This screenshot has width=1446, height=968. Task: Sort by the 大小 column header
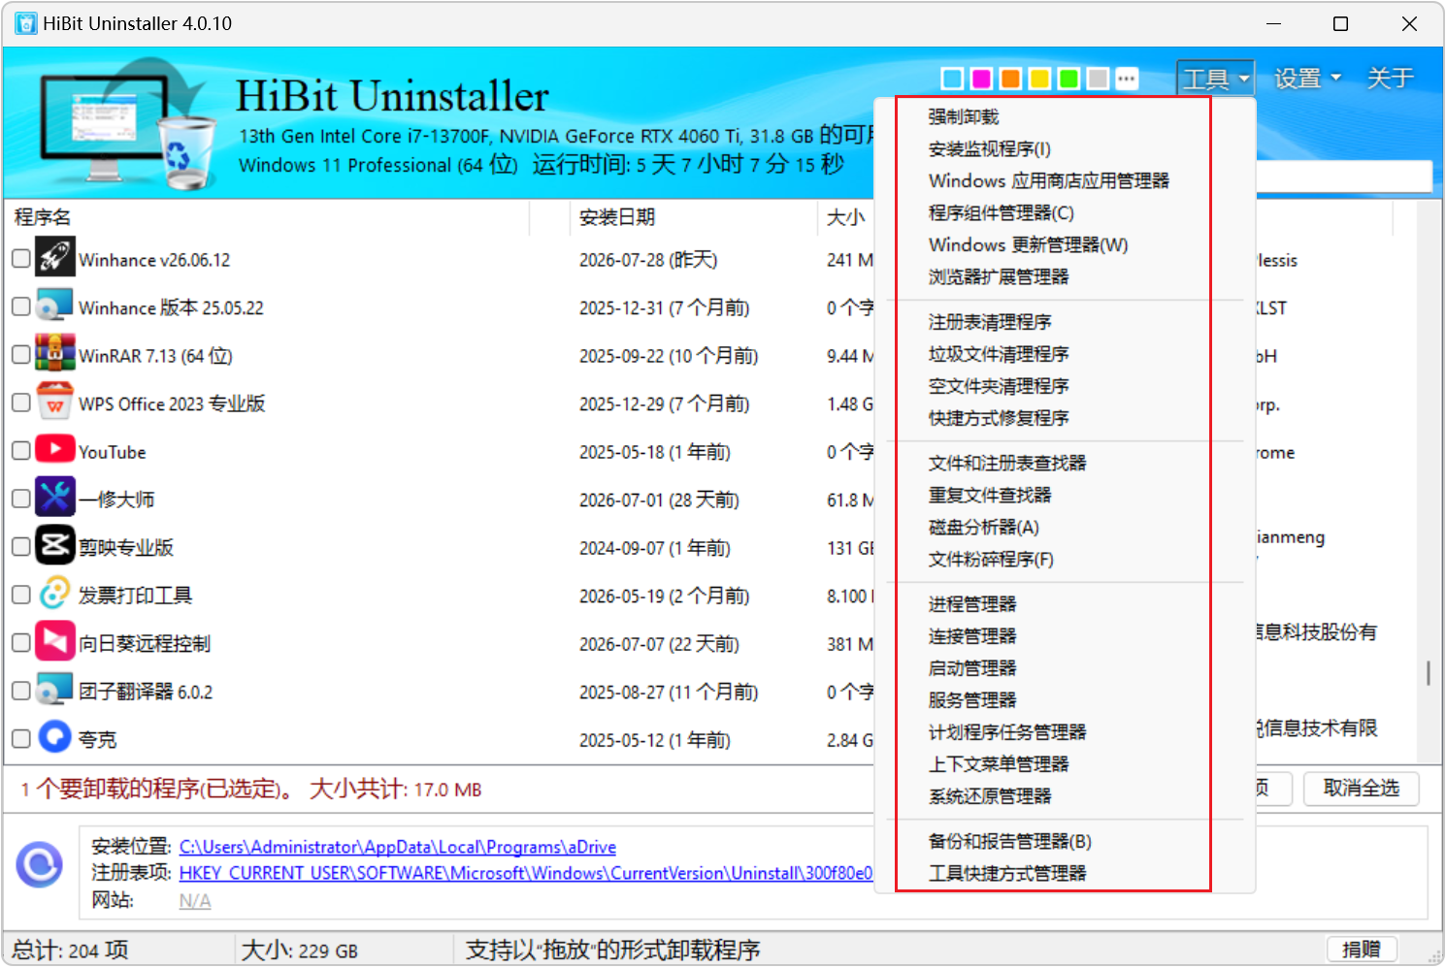tap(846, 217)
